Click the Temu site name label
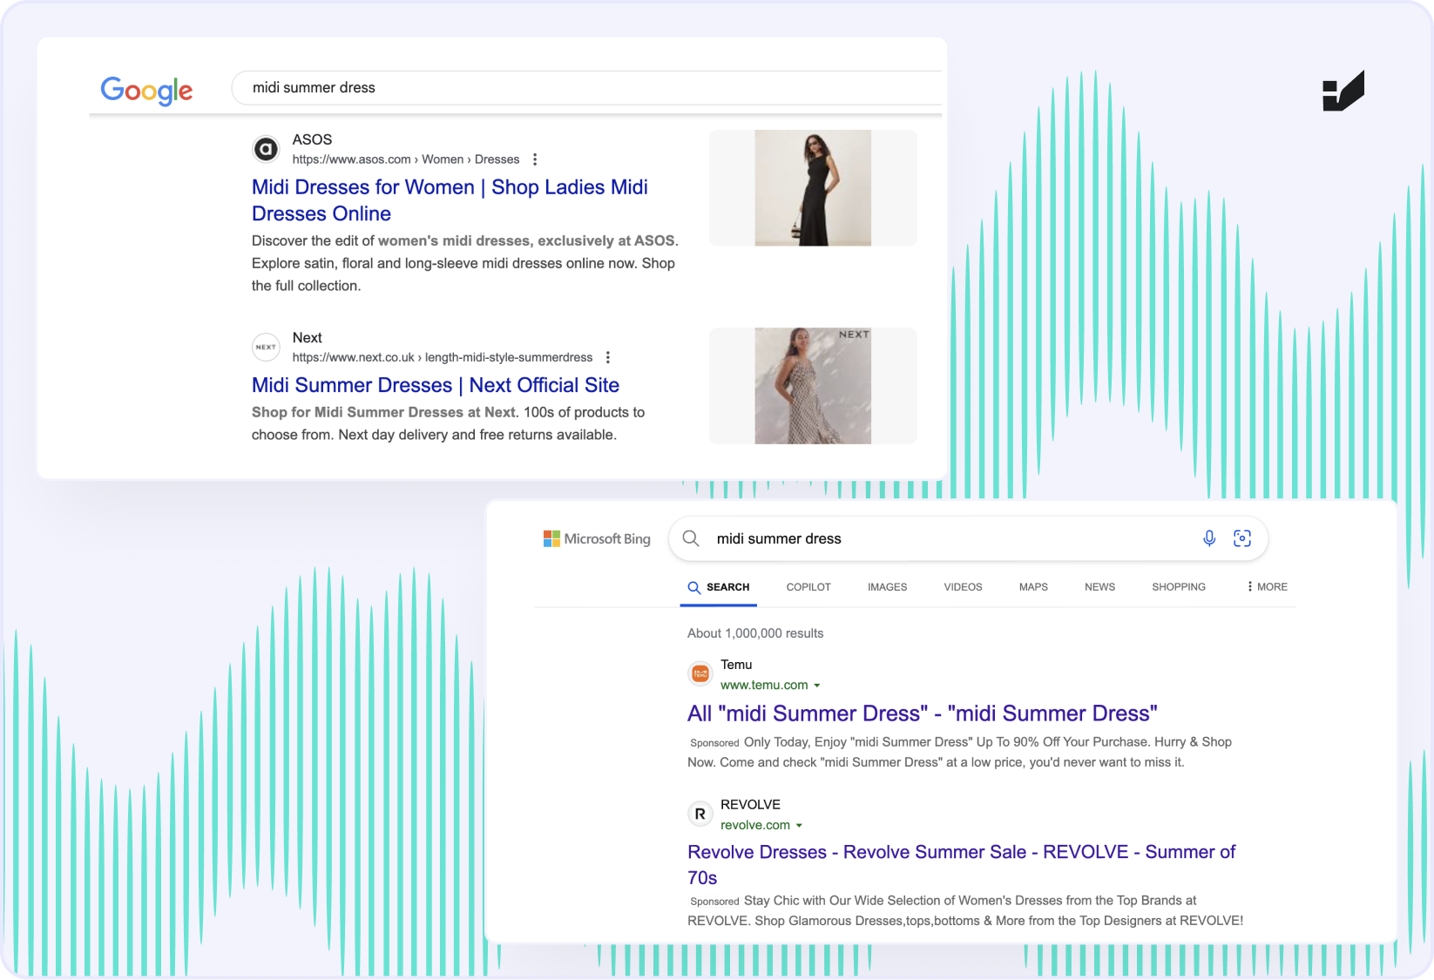Image resolution: width=1434 pixels, height=980 pixels. (x=736, y=665)
